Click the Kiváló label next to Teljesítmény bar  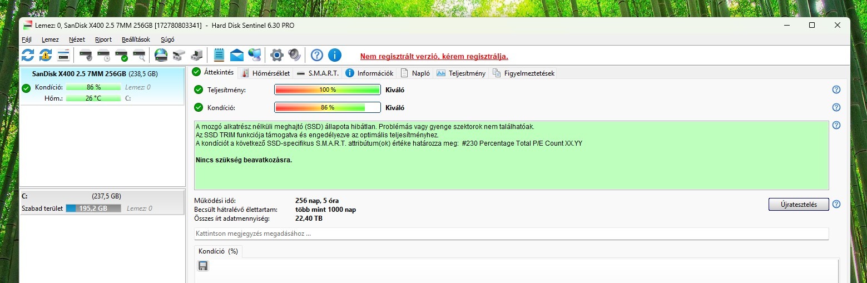tap(395, 90)
